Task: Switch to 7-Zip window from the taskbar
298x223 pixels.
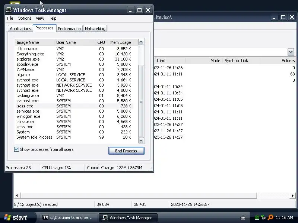Action: [x=68, y=217]
